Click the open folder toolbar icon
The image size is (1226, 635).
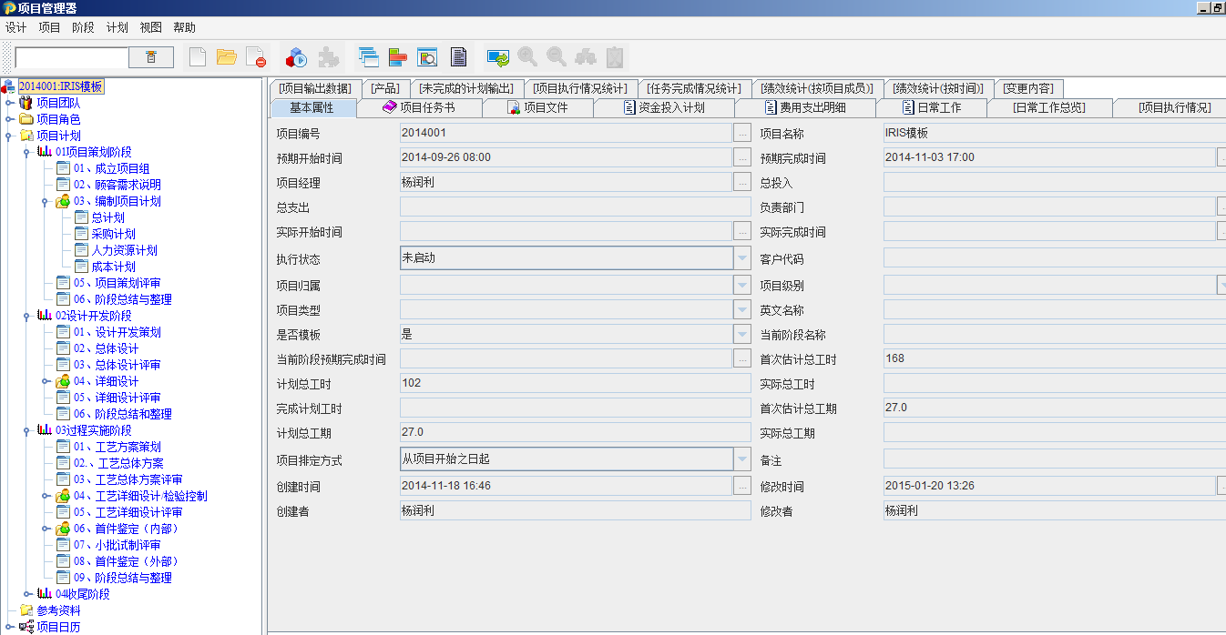click(227, 57)
